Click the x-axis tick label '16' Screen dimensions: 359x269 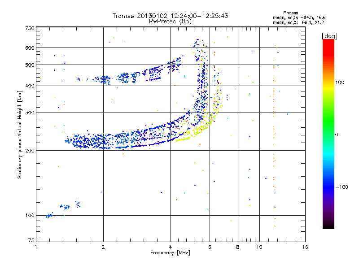[305, 247]
